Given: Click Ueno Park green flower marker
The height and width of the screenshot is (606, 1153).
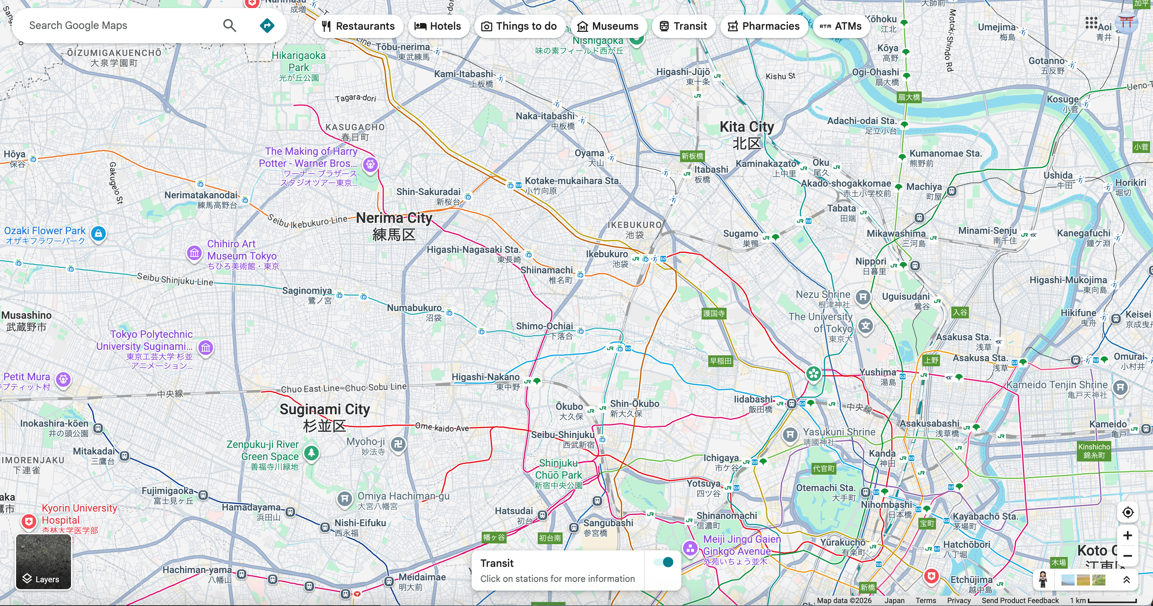Looking at the screenshot, I should click(x=813, y=374).
